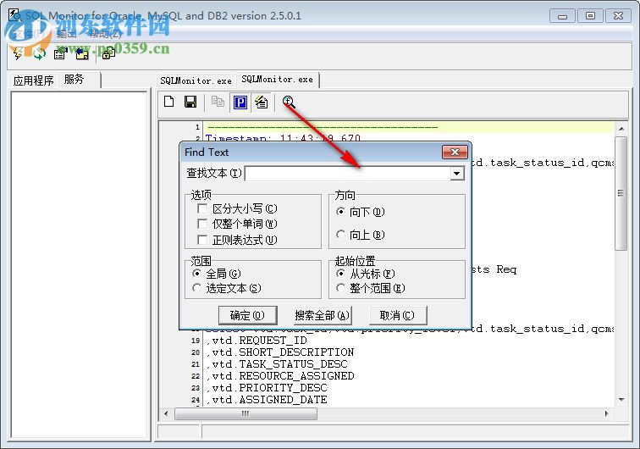Click the line ,vtd.ASSIGNED_DATE
640x449 pixels.
click(x=267, y=400)
